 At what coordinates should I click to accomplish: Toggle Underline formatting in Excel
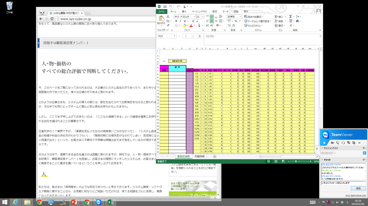click(x=185, y=21)
